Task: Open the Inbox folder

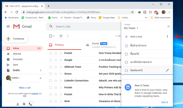Action: tap(23, 48)
